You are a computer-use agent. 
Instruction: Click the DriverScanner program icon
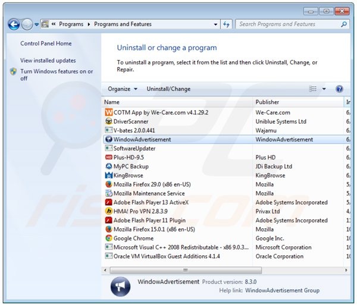click(x=109, y=121)
